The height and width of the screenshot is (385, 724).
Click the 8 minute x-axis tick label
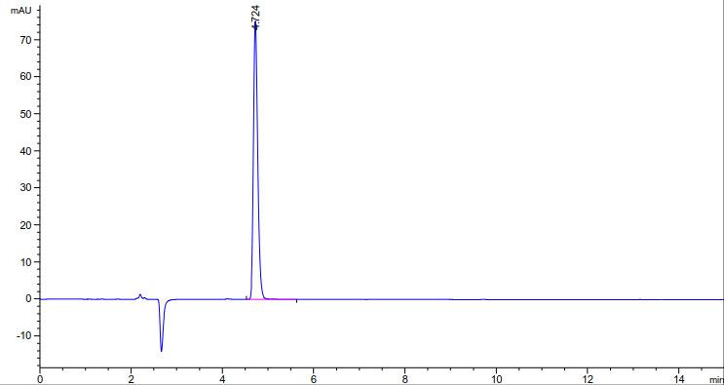[405, 379]
